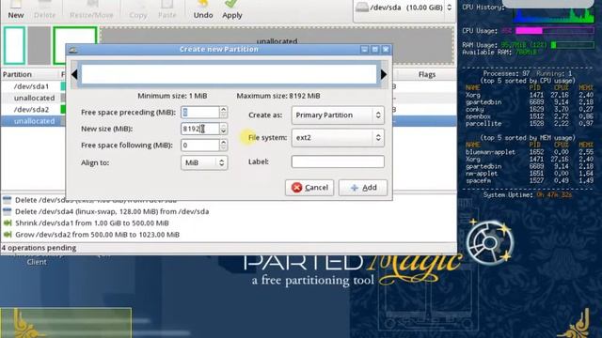Select the unallocated row below /dev/sda1
This screenshot has height=338, width=602.
click(33, 98)
